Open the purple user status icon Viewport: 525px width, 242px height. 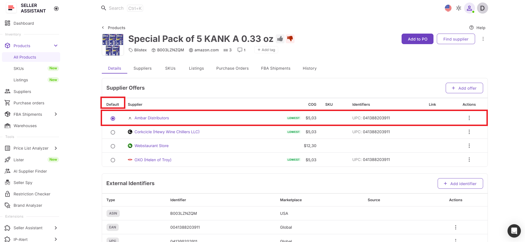(469, 8)
